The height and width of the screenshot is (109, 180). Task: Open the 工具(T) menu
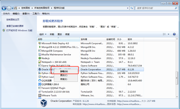pos(36,14)
